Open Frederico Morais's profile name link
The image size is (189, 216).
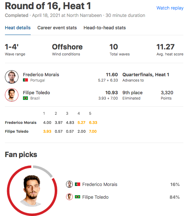41,75
